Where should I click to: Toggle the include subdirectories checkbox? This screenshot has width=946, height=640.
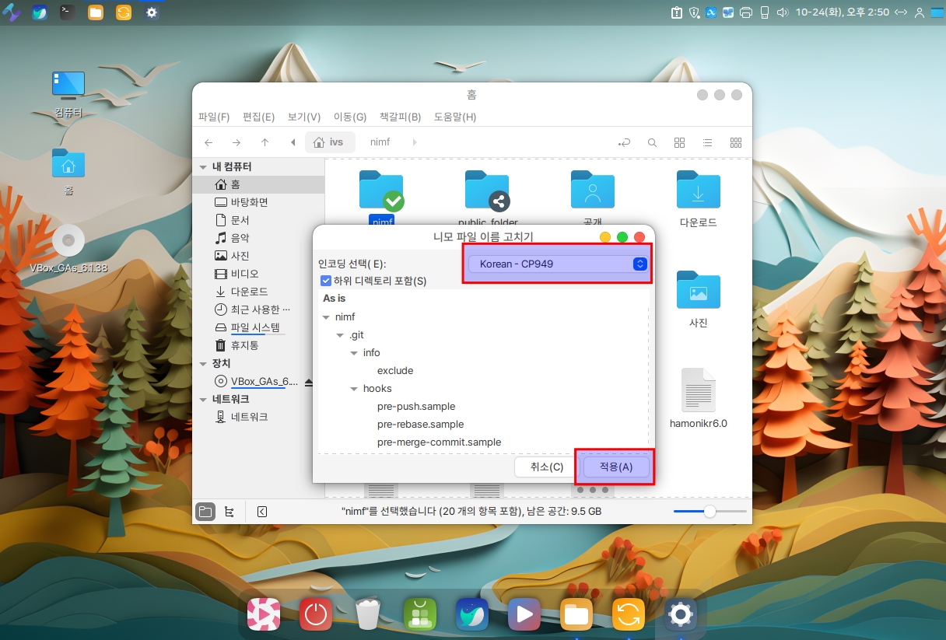pyautogui.click(x=327, y=281)
